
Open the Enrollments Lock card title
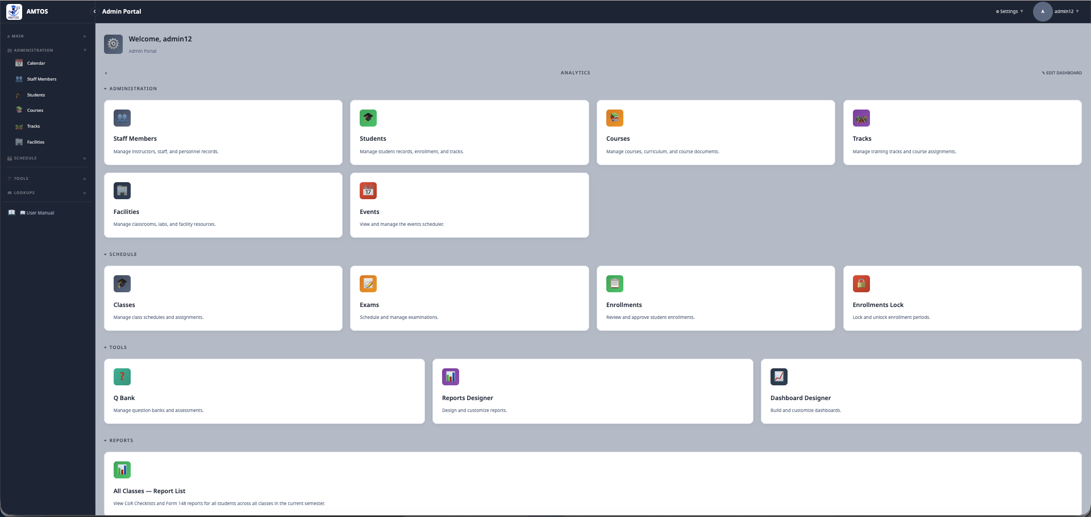point(878,305)
